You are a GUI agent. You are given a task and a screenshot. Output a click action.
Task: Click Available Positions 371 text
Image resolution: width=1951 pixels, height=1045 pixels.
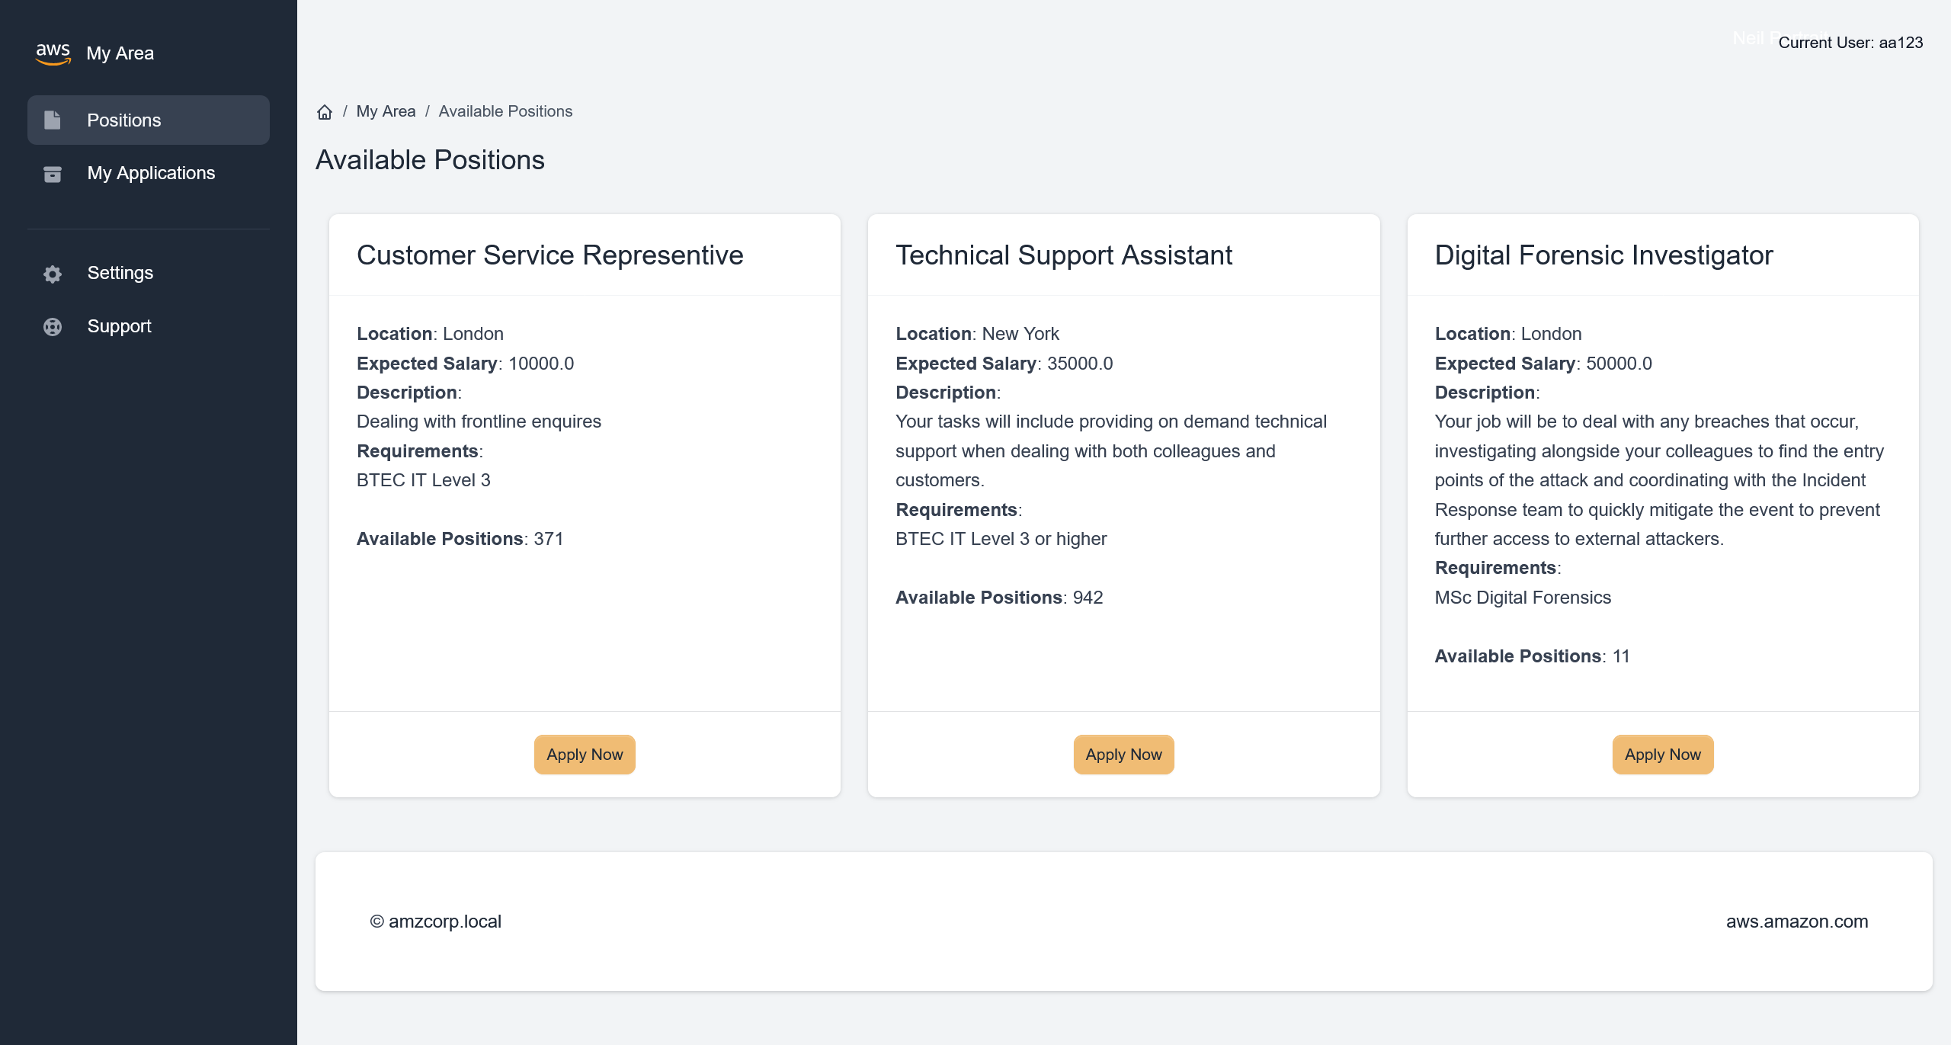point(460,539)
